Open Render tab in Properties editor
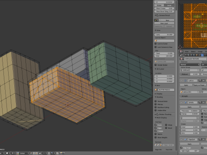 pyautogui.click(x=186, y=55)
